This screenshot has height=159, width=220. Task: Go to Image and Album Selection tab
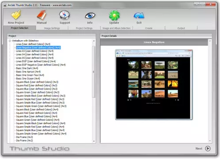click(116, 28)
